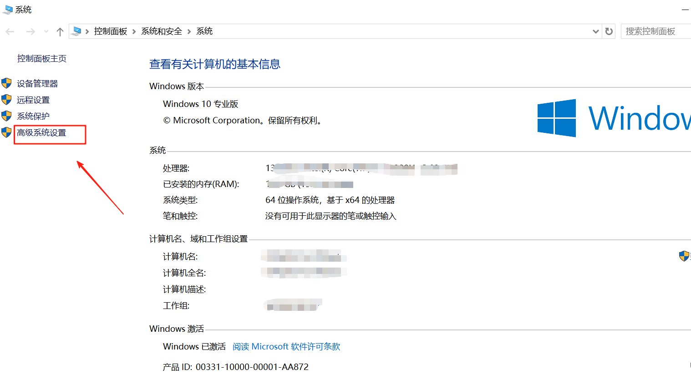Open 高级系统设置

coord(41,132)
